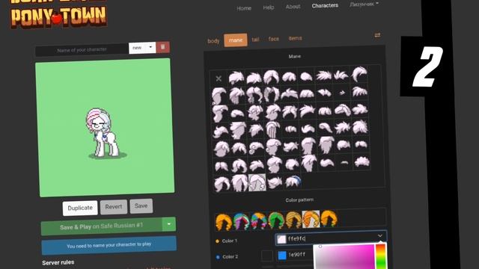Choose the currently highlighted mane style
The width and height of the screenshot is (479, 269).
point(257,182)
